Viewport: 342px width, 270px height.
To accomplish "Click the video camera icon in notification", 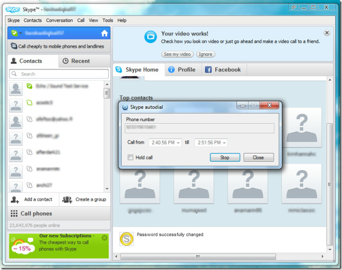I will (150, 37).
